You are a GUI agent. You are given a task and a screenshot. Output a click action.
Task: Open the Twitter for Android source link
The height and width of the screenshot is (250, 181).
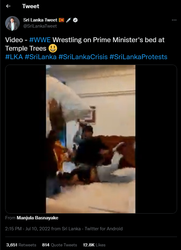point(104,229)
